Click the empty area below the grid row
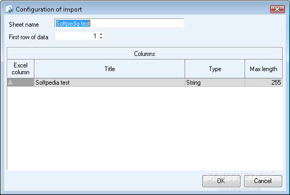The height and width of the screenshot is (195, 290). tap(144, 128)
